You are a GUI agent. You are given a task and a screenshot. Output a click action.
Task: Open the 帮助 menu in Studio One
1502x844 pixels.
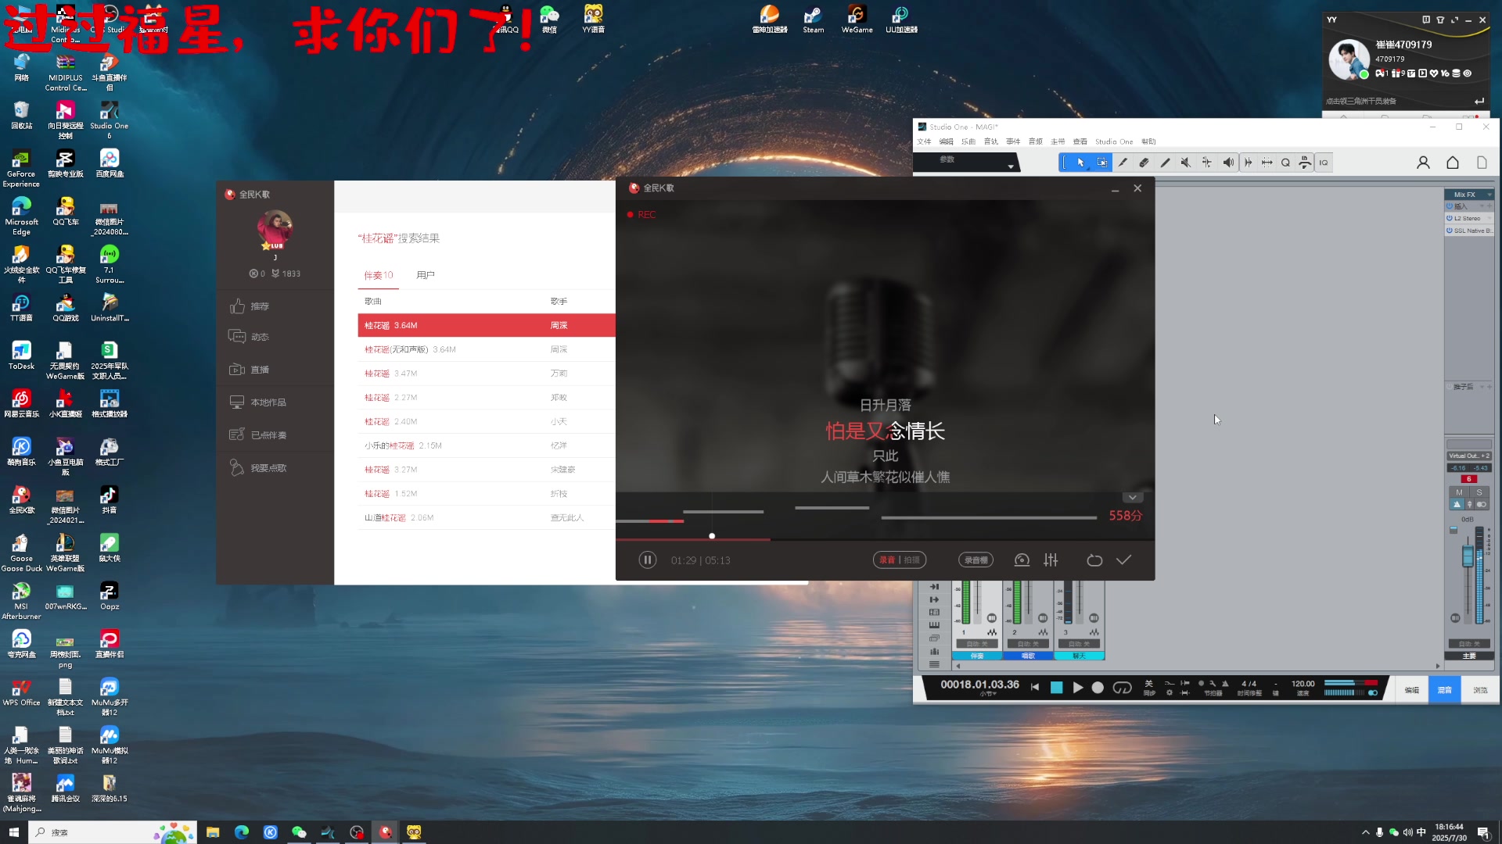1148,141
